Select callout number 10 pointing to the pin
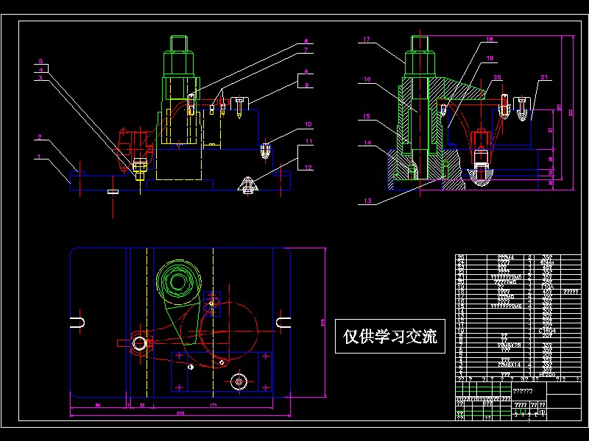Image resolution: width=589 pixels, height=441 pixels. point(308,124)
